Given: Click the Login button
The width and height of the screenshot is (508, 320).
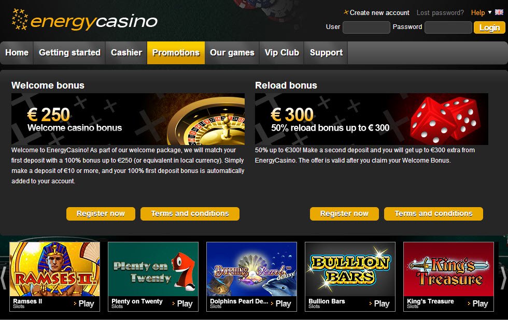Looking at the screenshot, I should pos(489,27).
